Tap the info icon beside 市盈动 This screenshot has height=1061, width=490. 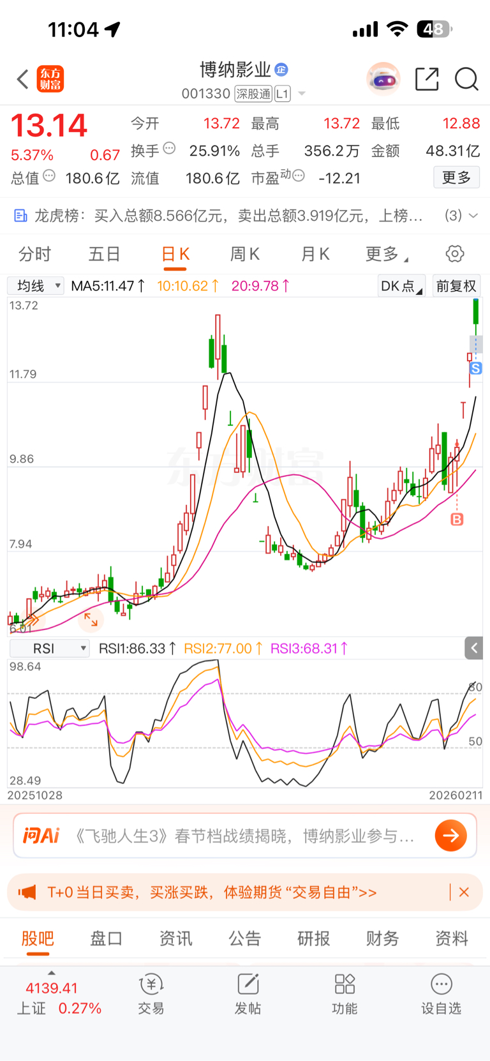[299, 175]
